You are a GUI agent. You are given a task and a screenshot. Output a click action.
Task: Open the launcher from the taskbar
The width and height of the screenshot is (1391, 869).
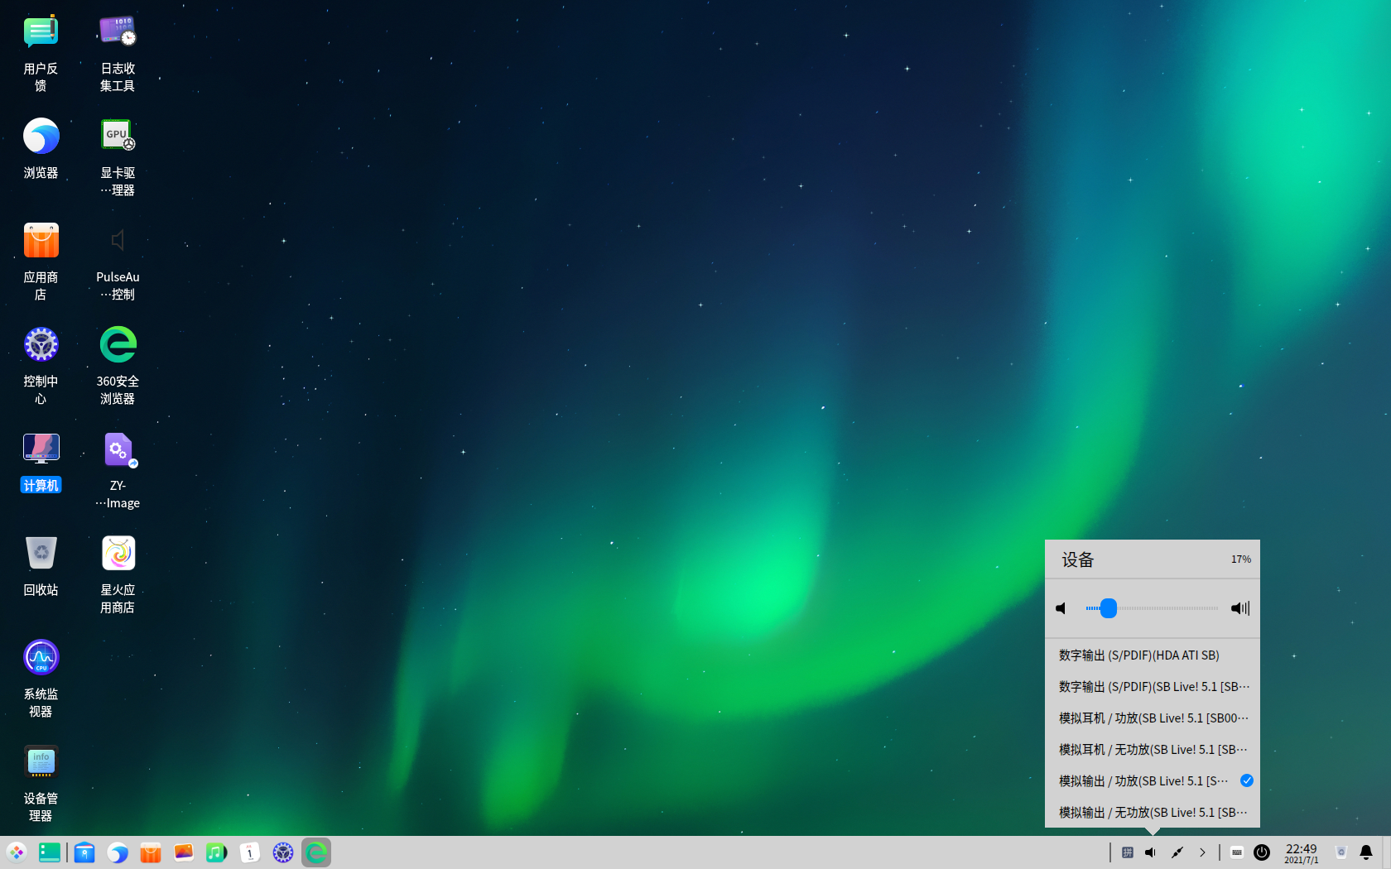click(x=17, y=852)
